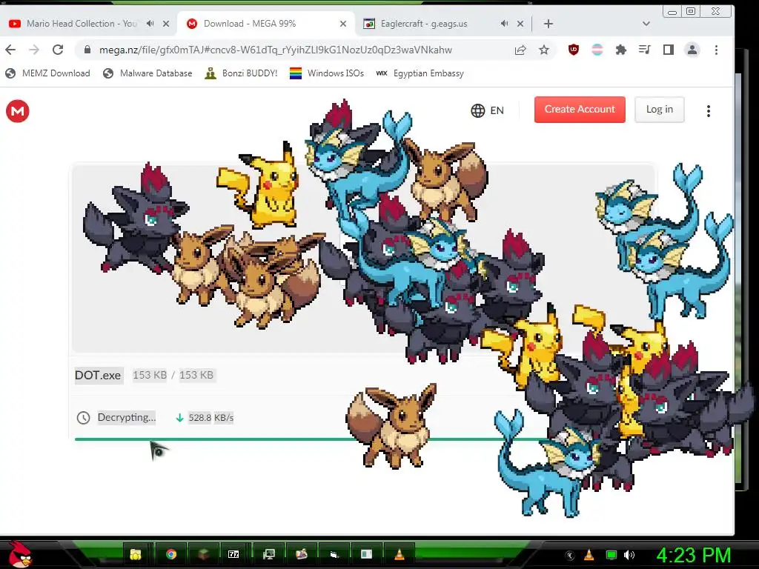Open the uBlock Origin extension

[574, 50]
